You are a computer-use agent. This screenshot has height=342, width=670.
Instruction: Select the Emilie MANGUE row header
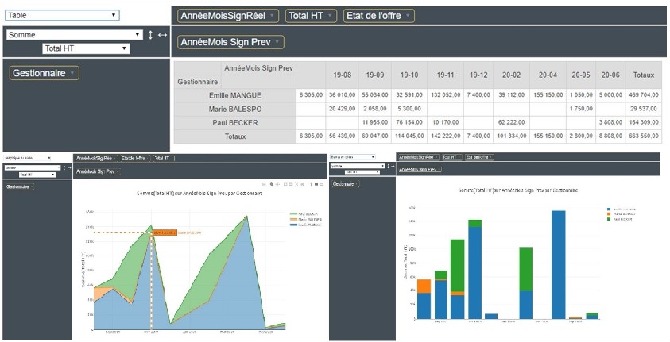pos(234,95)
